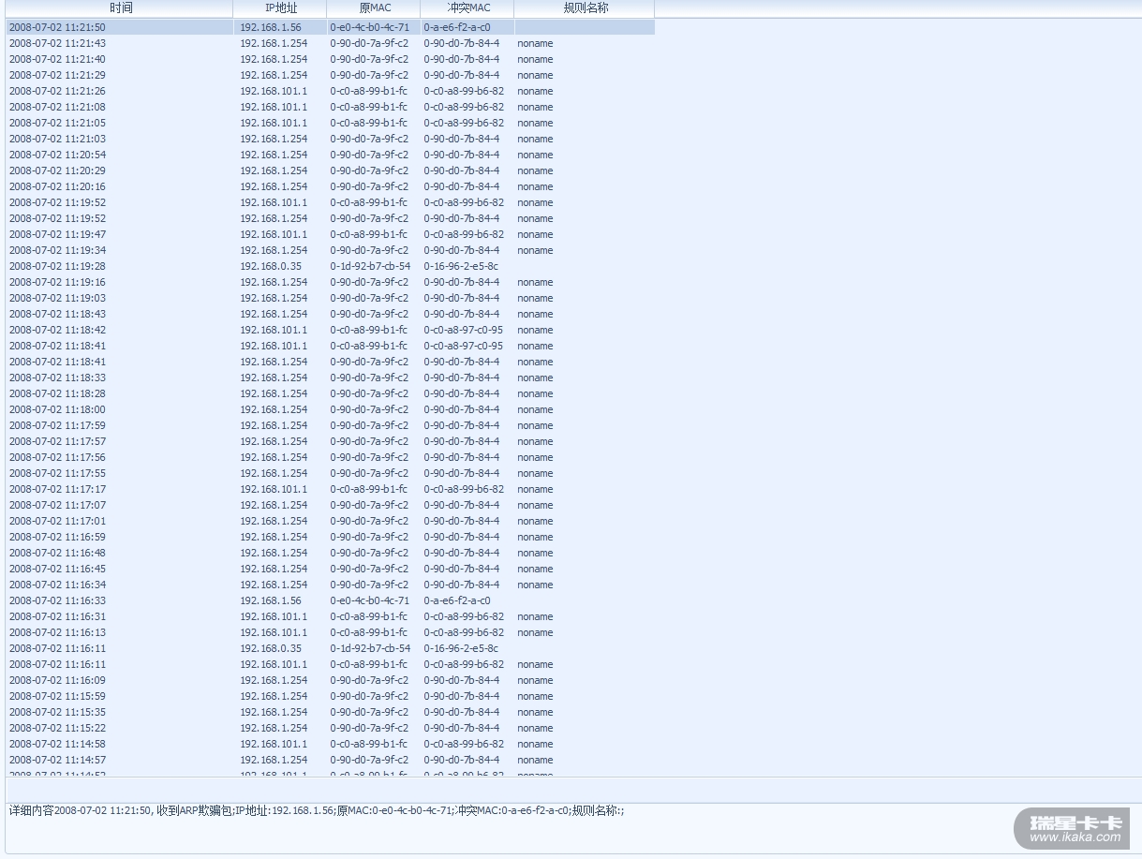
Task: Click timestamp 2008-07-02 11:18:43
Action: [57, 314]
